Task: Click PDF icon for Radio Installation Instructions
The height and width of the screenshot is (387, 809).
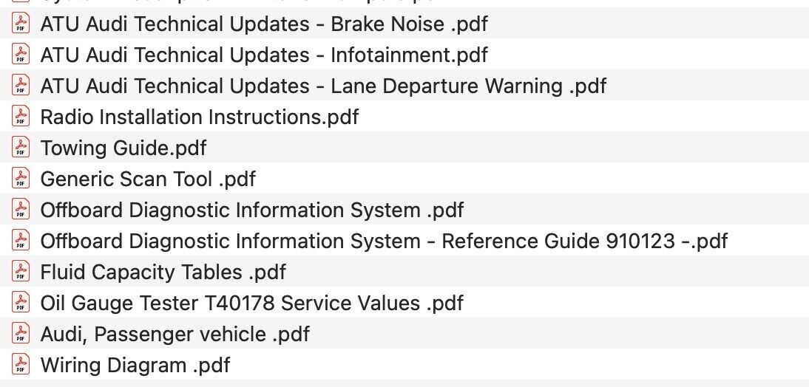Action: click(x=21, y=117)
